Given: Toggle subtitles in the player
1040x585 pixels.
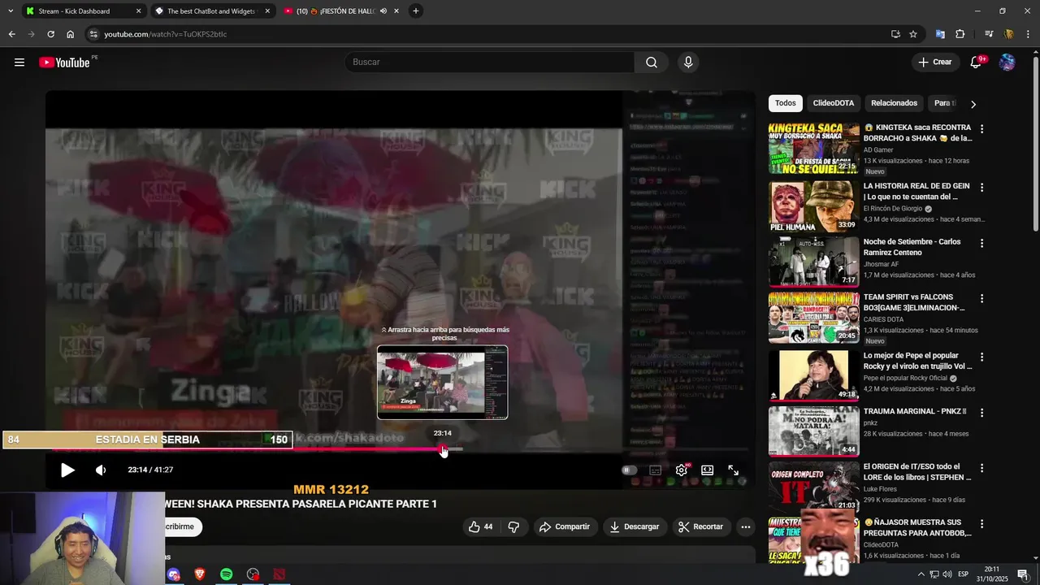Looking at the screenshot, I should click(x=656, y=470).
